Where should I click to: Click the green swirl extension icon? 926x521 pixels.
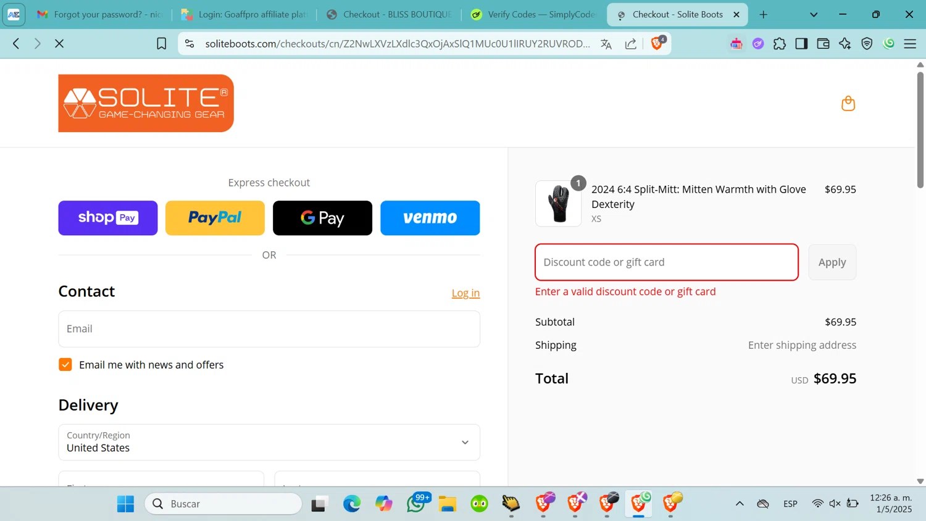click(x=889, y=43)
